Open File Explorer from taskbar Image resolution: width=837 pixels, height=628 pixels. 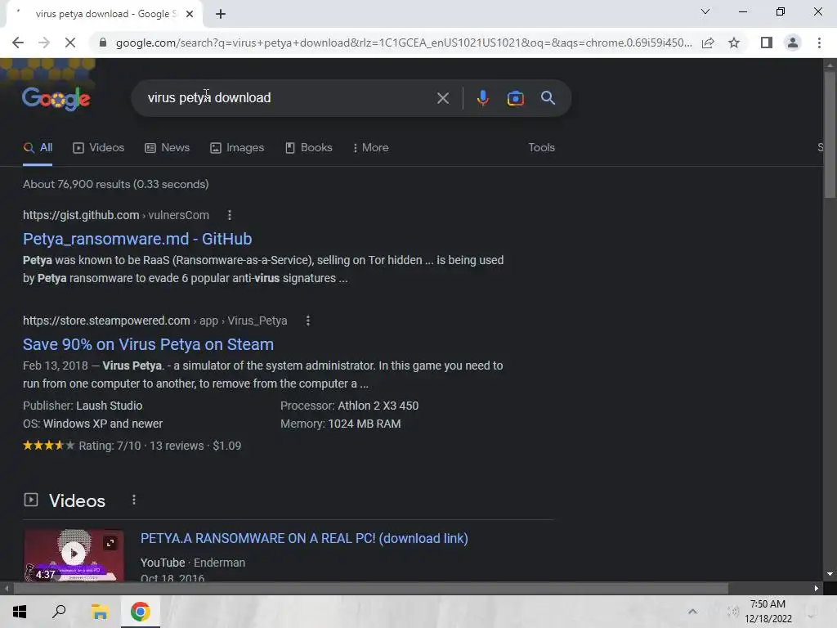(100, 612)
